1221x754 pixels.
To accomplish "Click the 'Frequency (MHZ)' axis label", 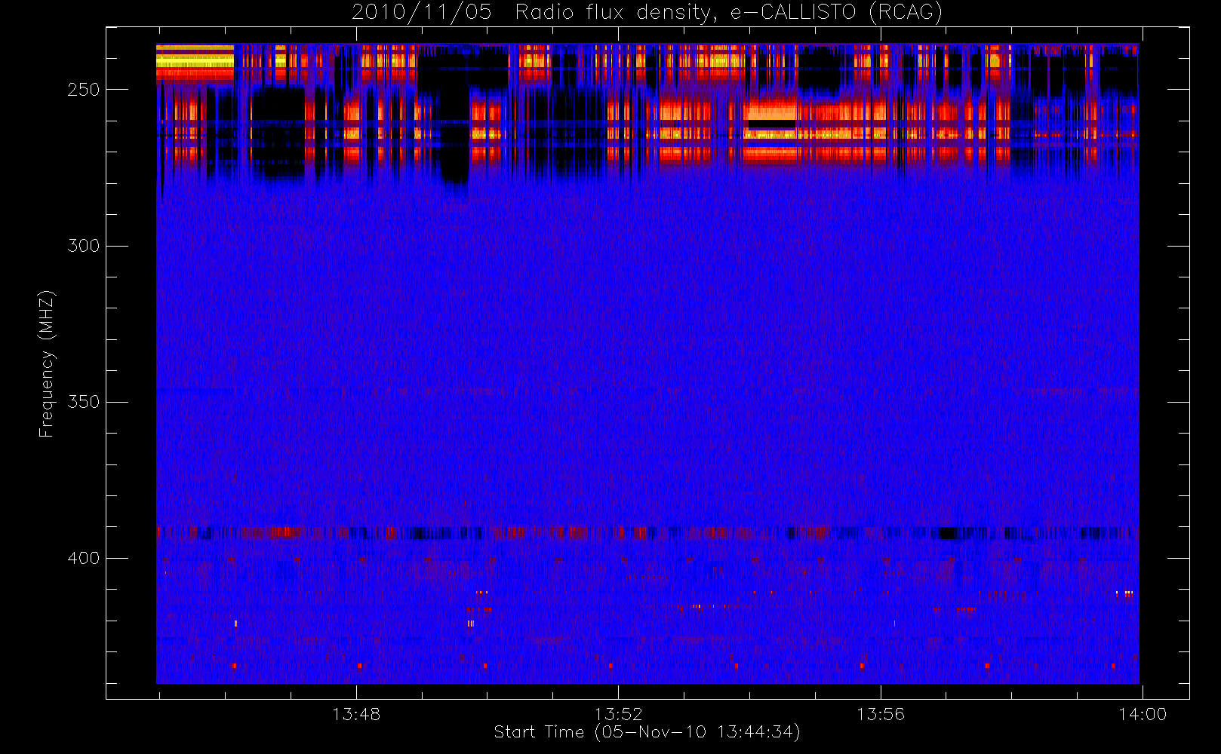I will pyautogui.click(x=46, y=363).
